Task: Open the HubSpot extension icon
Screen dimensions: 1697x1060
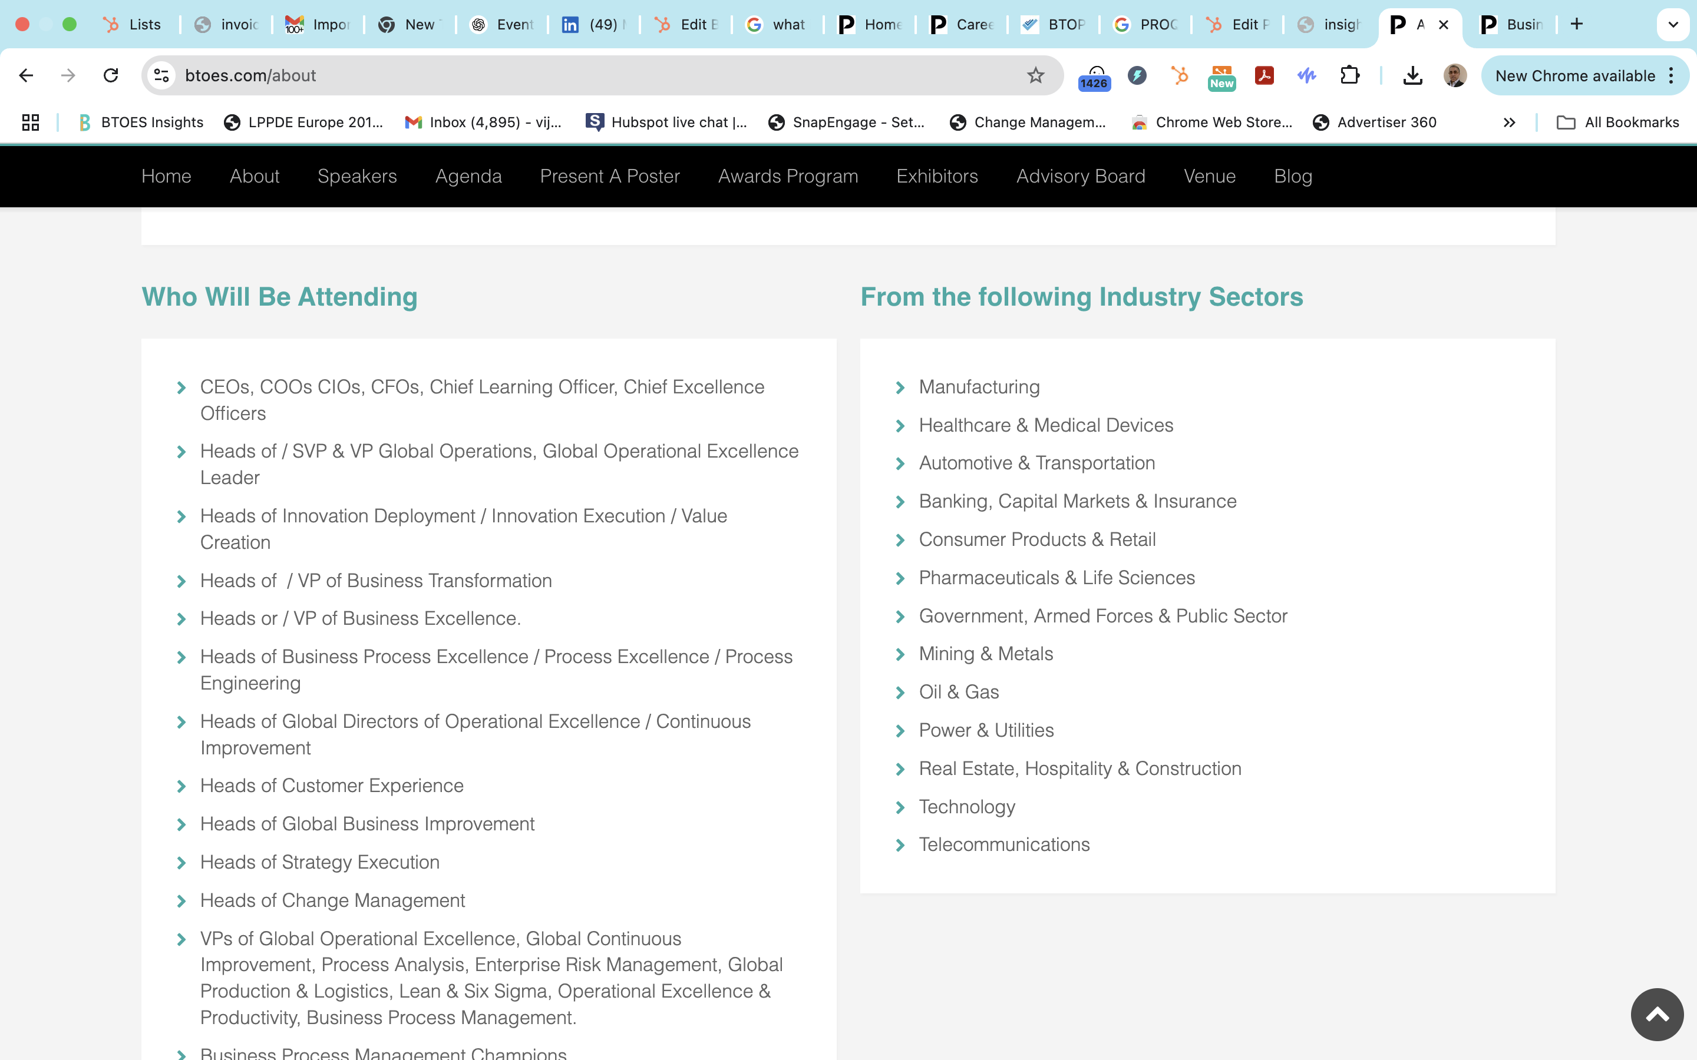Action: point(1180,76)
